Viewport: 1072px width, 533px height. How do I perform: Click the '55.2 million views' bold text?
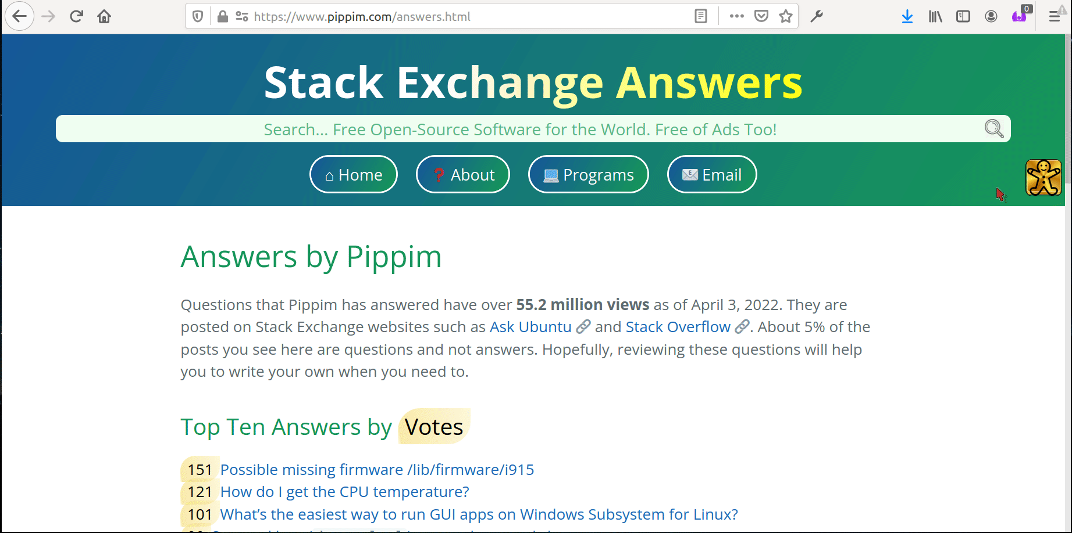[582, 305]
